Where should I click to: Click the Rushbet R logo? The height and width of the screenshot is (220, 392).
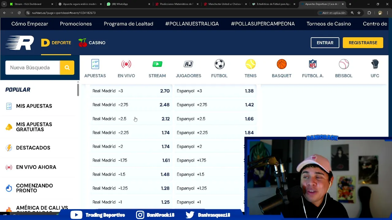coord(20,43)
